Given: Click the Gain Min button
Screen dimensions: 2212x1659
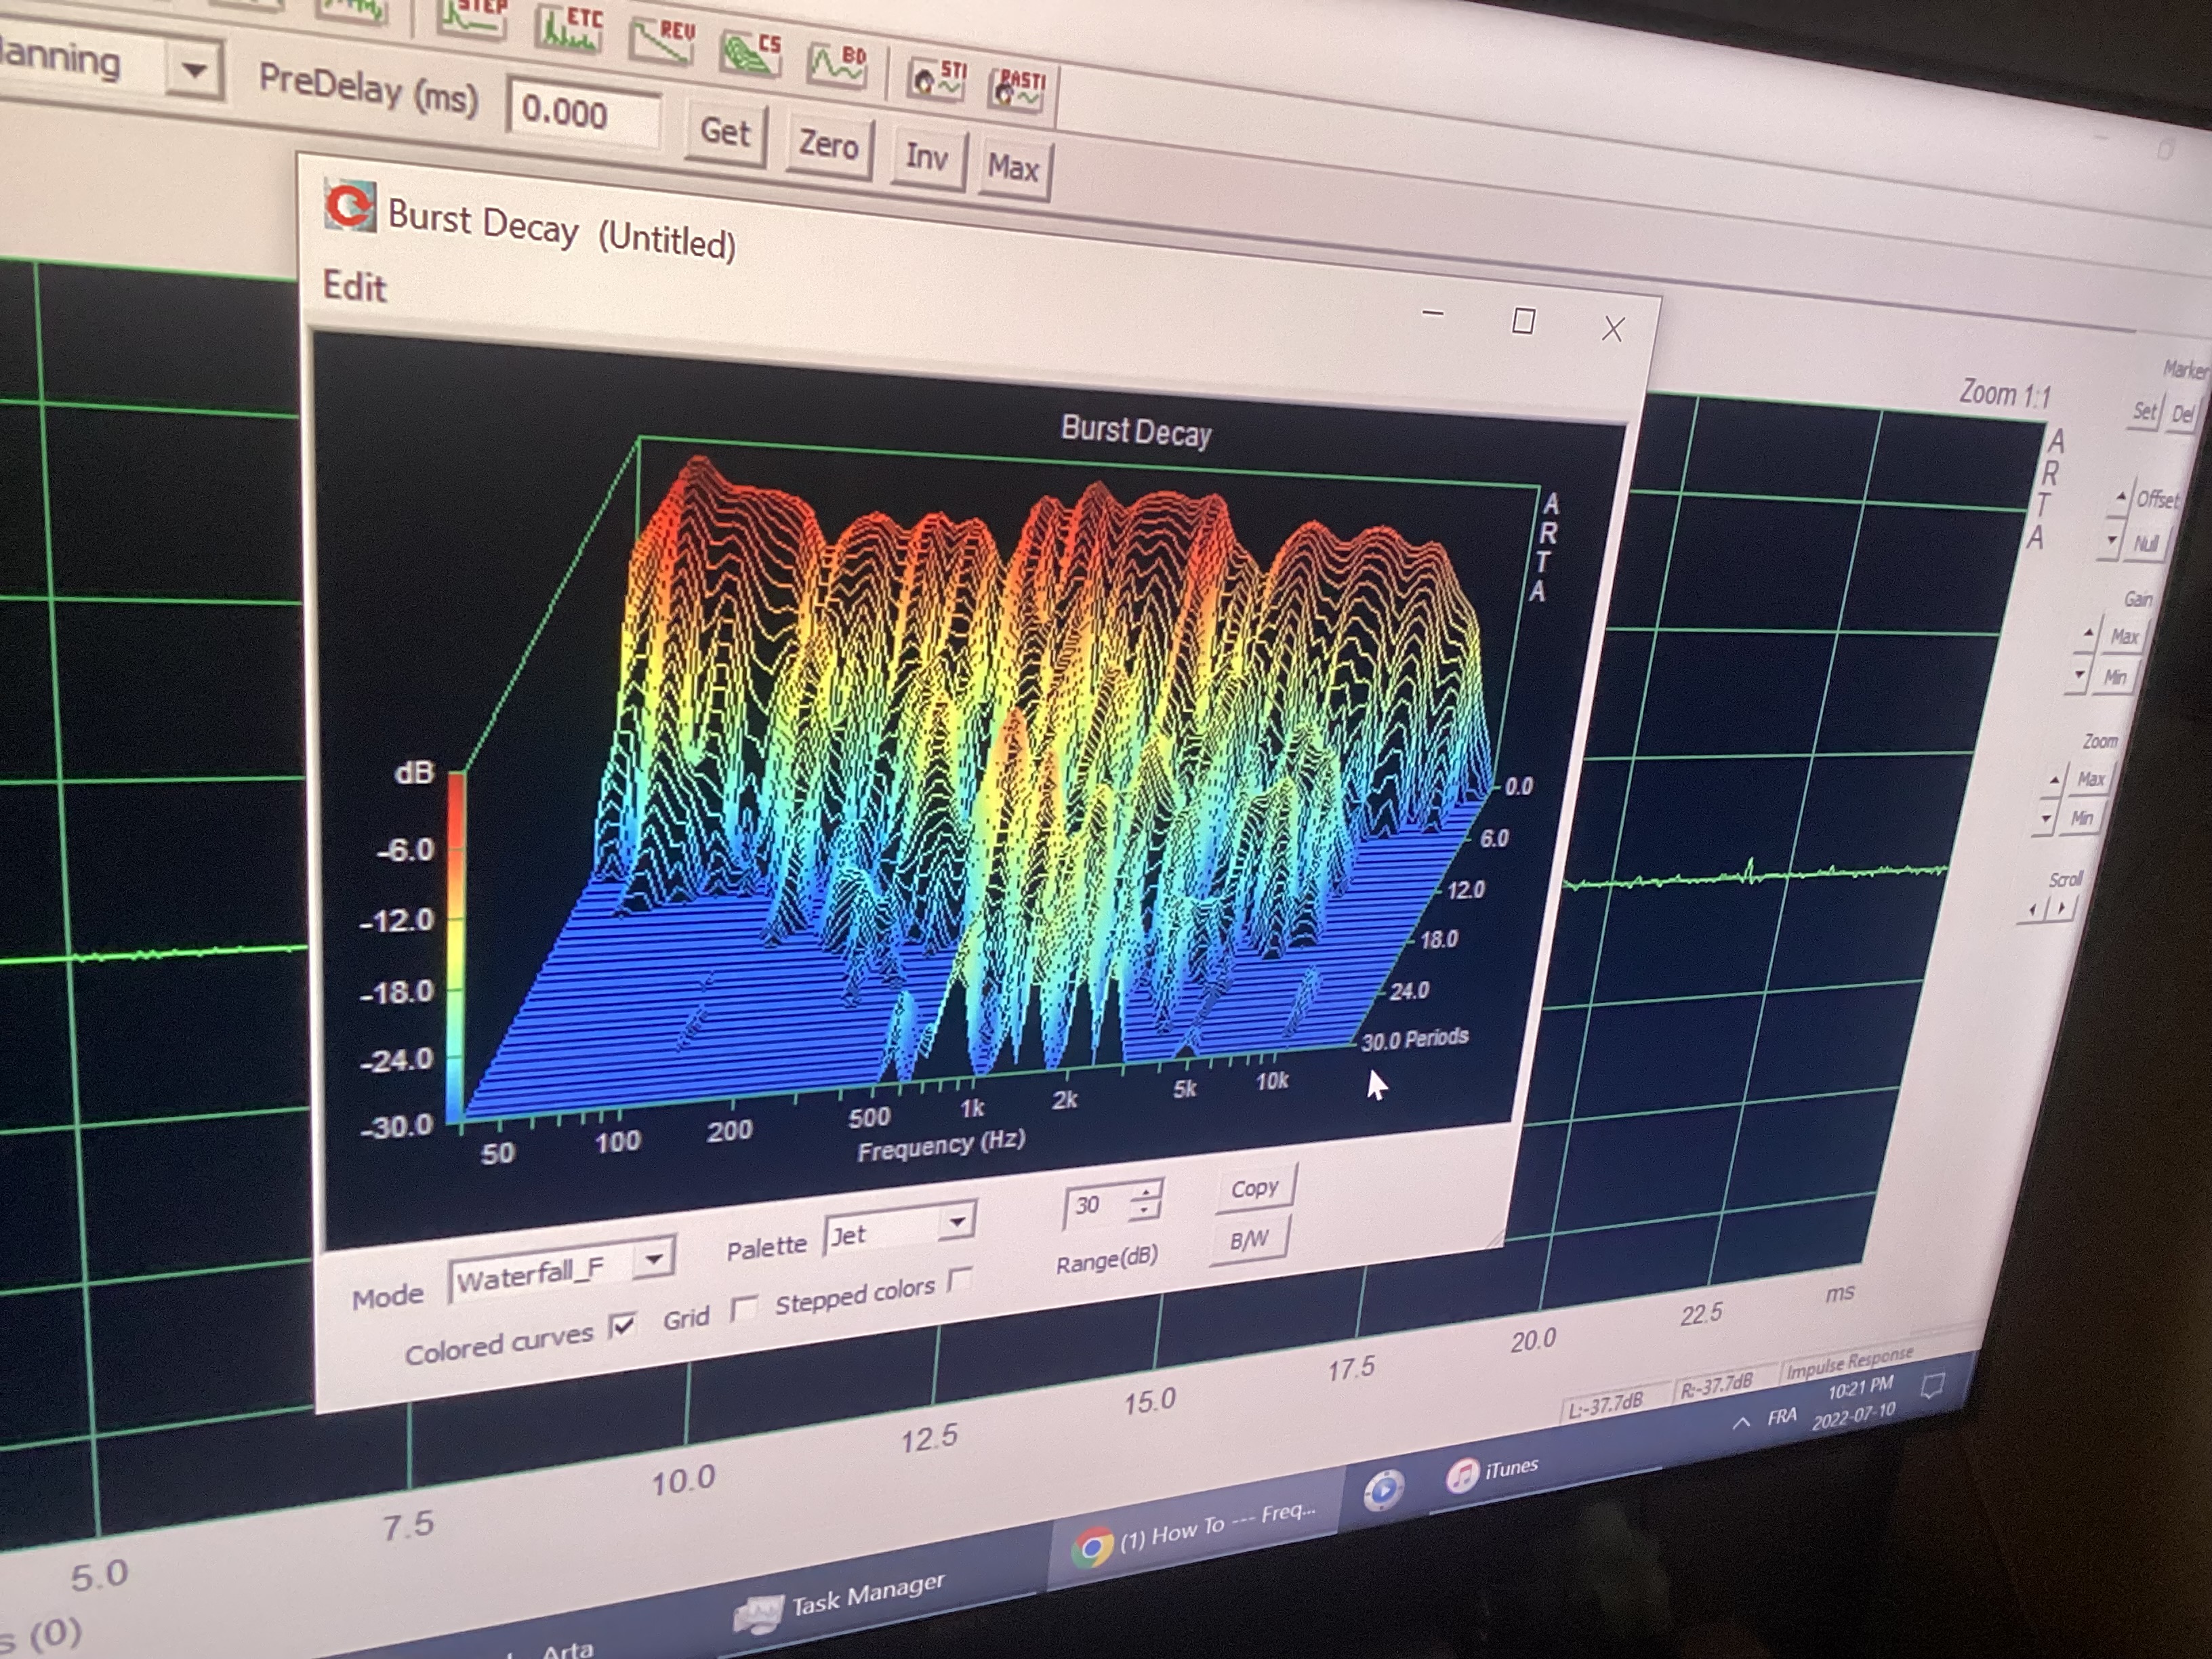Looking at the screenshot, I should [x=2114, y=678].
